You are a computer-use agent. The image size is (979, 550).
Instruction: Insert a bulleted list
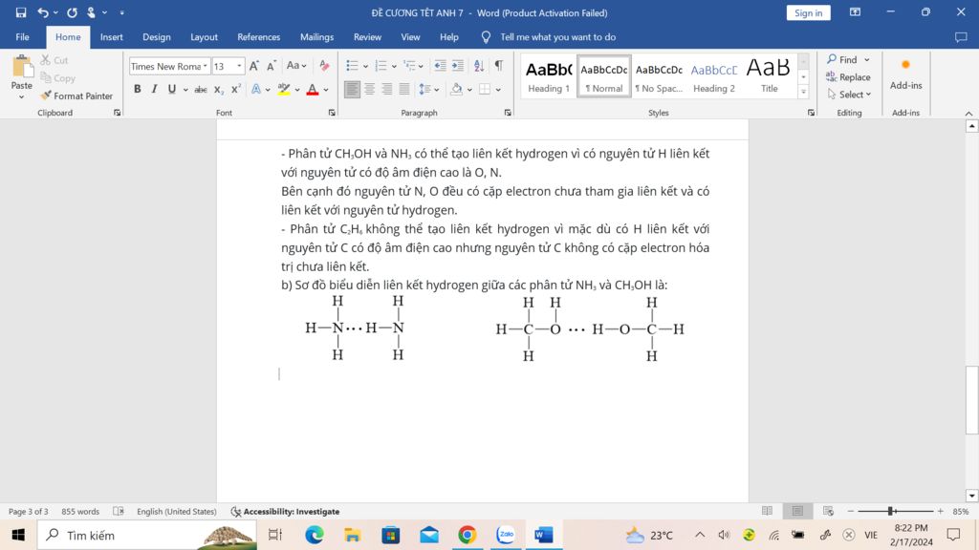[352, 66]
